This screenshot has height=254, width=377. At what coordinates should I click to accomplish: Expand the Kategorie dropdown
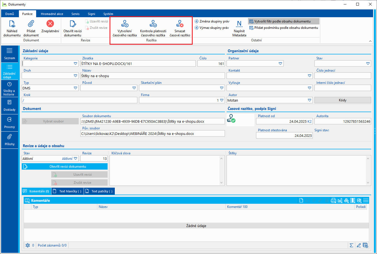tap(75, 64)
